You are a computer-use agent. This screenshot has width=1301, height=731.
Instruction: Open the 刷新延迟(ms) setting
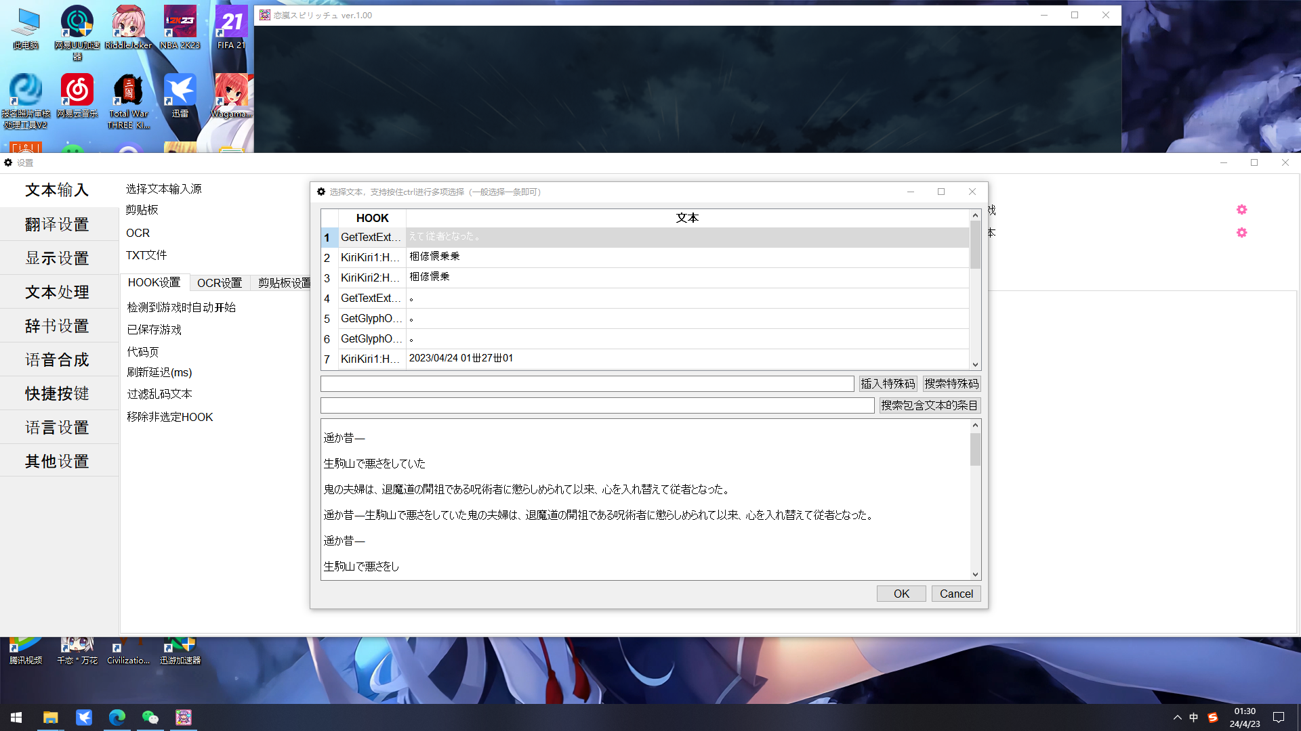[x=159, y=372]
